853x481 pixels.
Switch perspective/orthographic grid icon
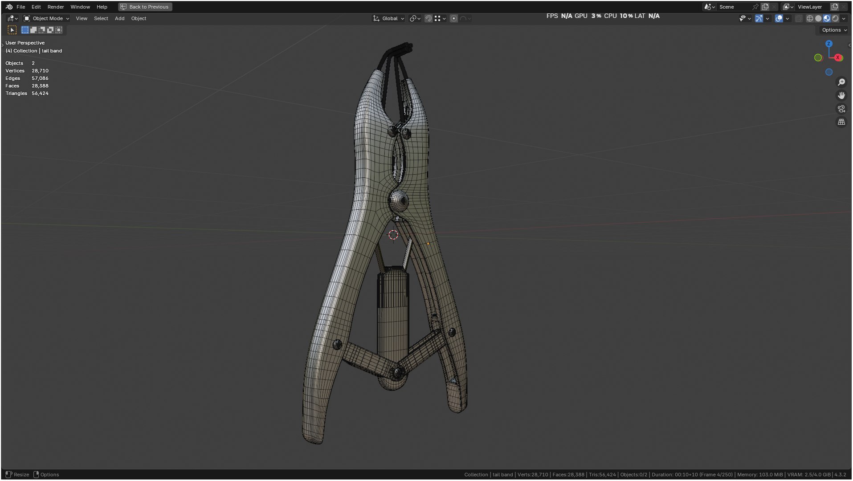pos(841,122)
